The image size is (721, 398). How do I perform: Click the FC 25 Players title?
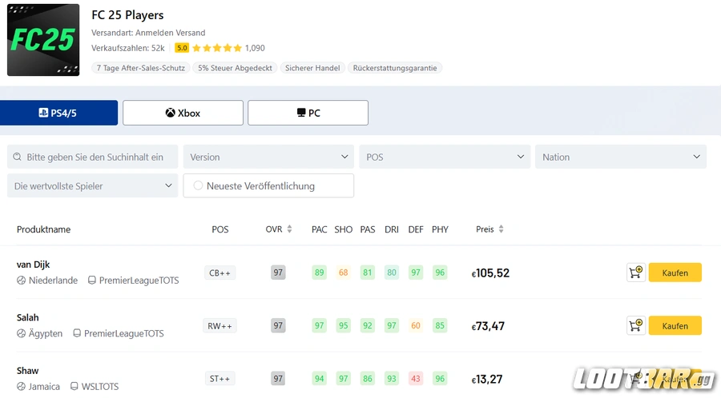point(127,15)
